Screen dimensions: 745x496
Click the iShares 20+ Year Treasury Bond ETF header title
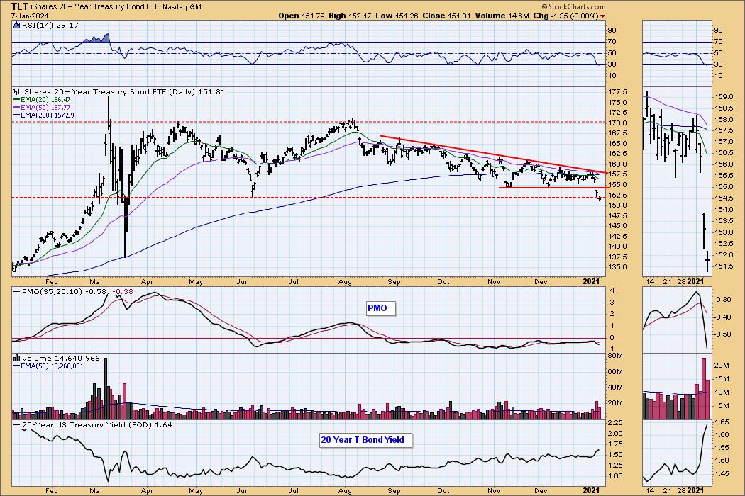96,6
